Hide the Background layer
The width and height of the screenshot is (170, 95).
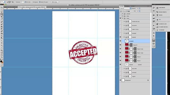point(120,80)
